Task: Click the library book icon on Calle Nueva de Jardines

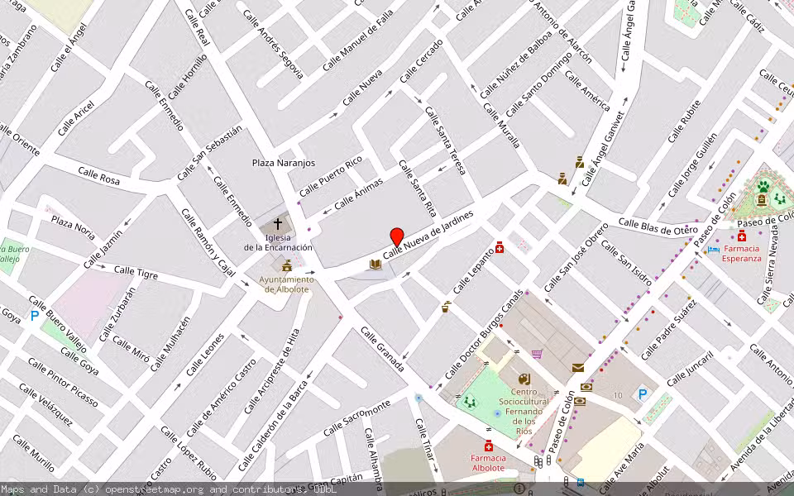Action: pos(375,265)
